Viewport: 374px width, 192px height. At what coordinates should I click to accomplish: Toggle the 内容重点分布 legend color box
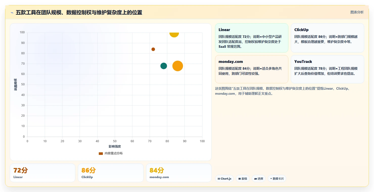pos(101,153)
